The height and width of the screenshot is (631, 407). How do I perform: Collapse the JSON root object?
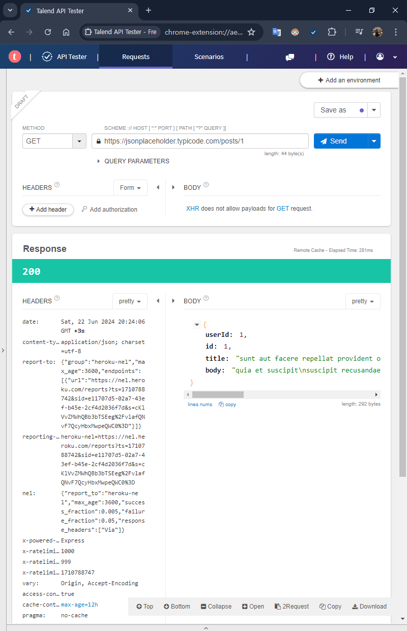[197, 325]
